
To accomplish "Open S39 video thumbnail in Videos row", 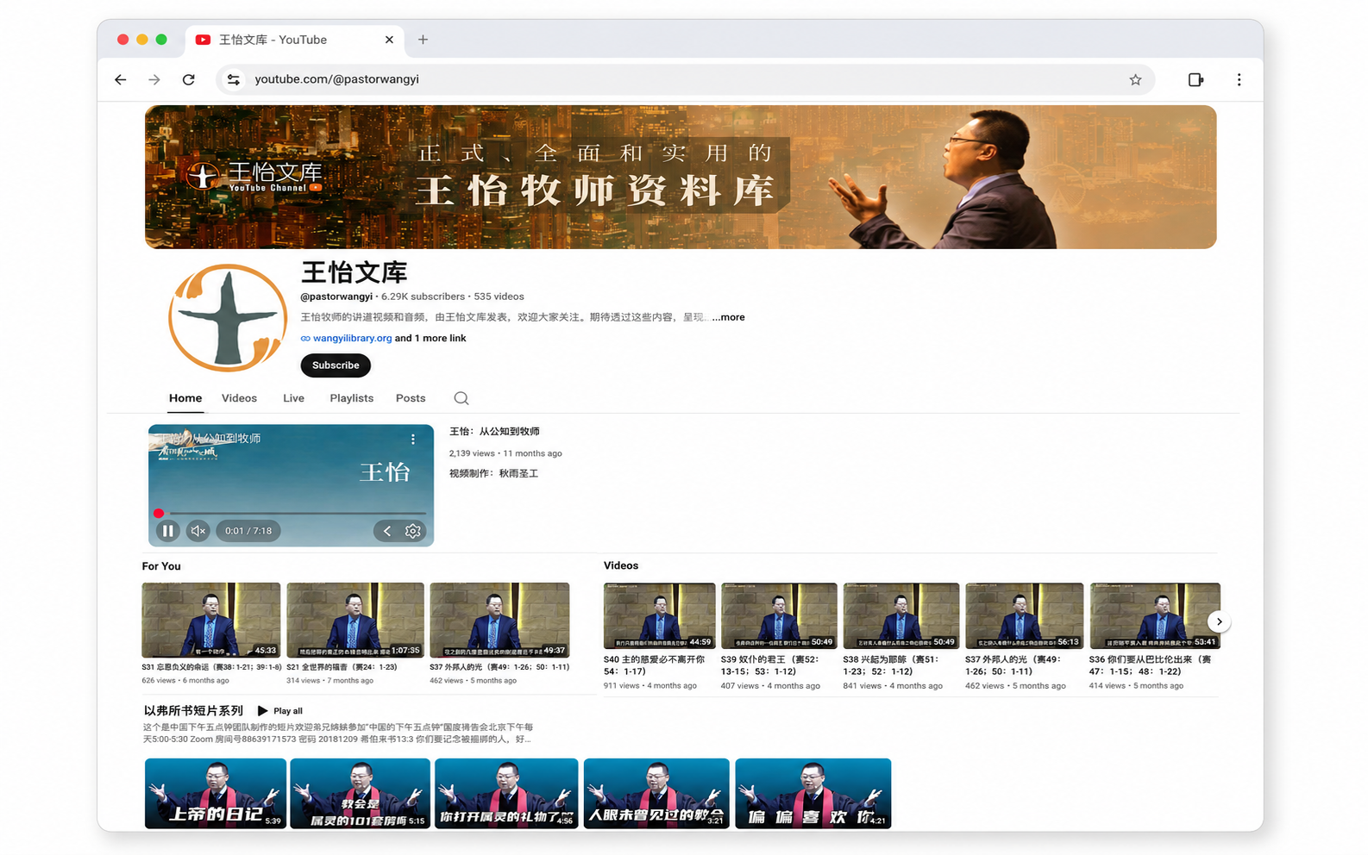I will tap(779, 615).
